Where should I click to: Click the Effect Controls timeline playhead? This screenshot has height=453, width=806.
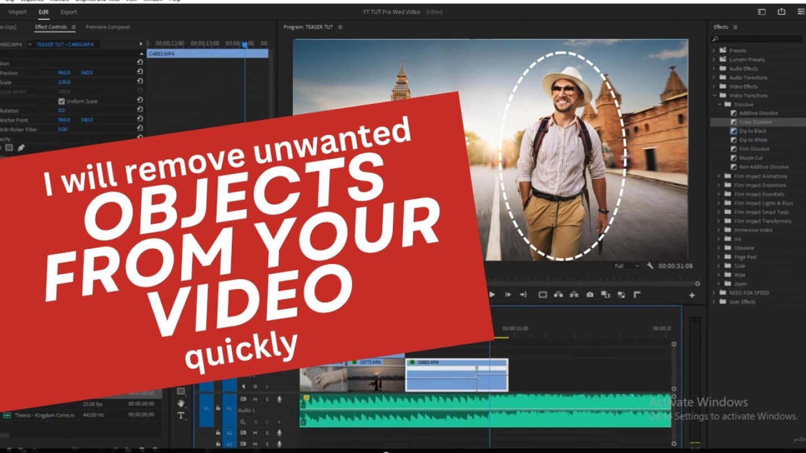coord(245,44)
